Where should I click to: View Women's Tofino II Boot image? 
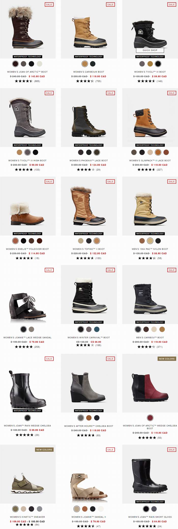(89, 206)
